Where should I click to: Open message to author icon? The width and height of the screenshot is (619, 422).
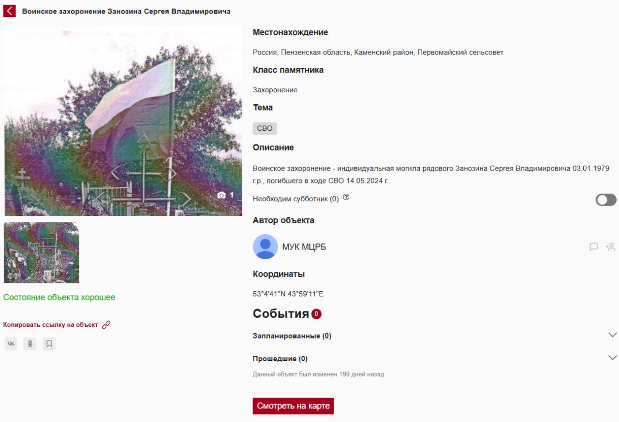[x=594, y=247]
